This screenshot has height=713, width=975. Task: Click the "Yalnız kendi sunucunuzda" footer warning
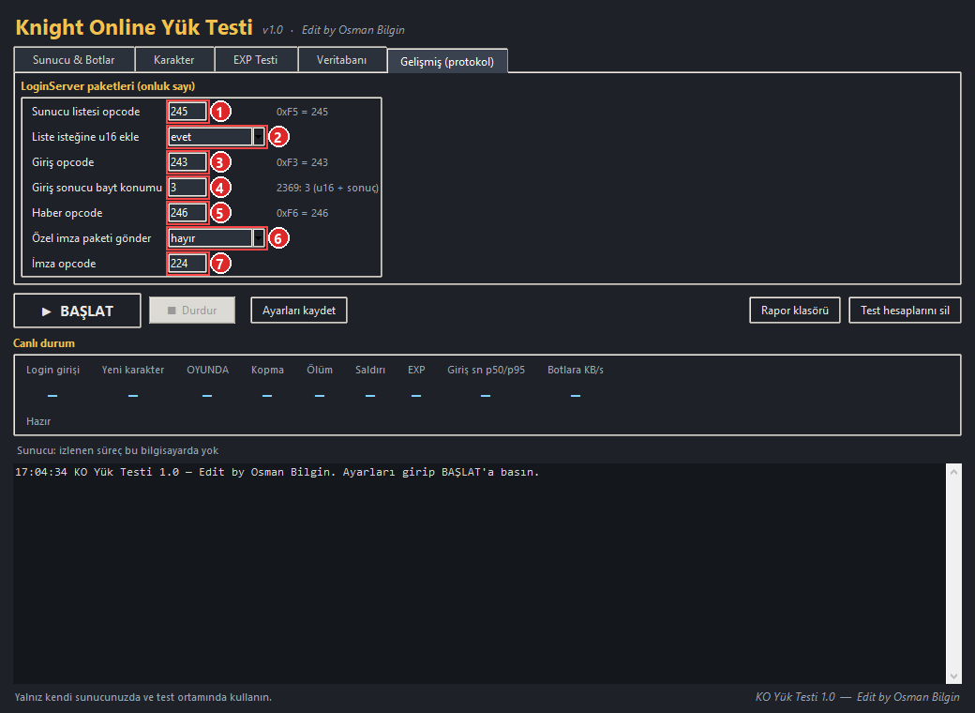tap(143, 697)
